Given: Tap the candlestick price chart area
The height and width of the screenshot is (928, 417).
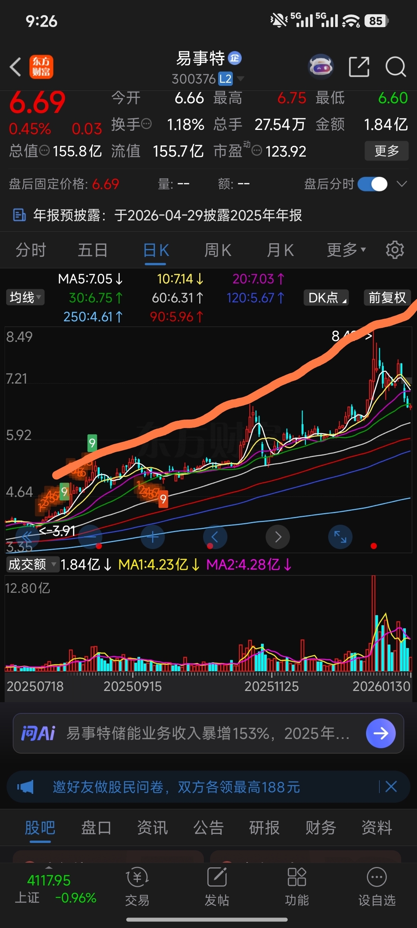Looking at the screenshot, I should (208, 440).
